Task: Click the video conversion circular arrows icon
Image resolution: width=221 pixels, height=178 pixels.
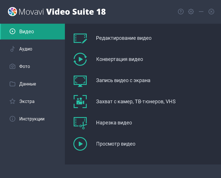Action: 80,59
